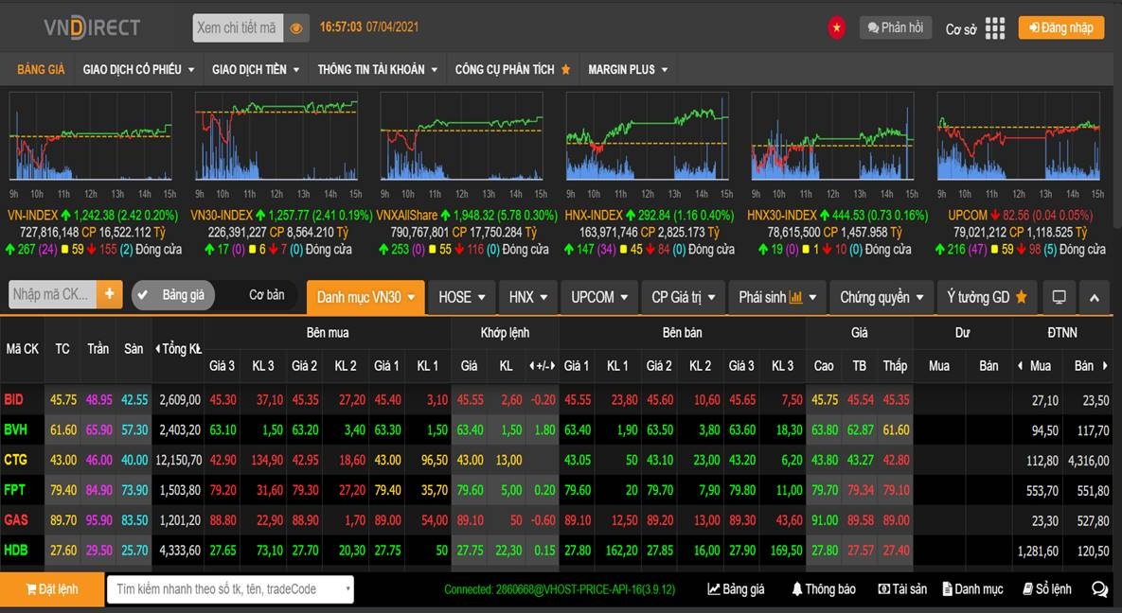Toggle the star on Ý tưởng GD tab
The height and width of the screenshot is (613, 1122).
(x=1021, y=296)
